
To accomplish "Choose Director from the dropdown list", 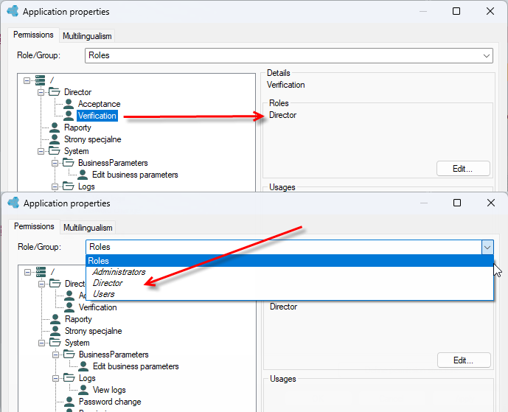I will [290, 283].
